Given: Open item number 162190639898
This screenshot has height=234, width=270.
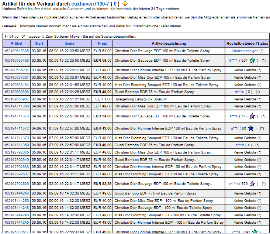Looking at the screenshot, I should pos(17,92).
